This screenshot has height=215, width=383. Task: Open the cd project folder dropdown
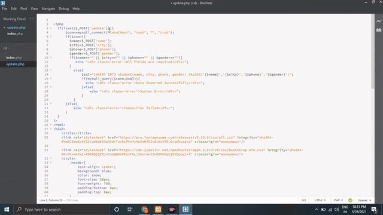click(x=7, y=48)
